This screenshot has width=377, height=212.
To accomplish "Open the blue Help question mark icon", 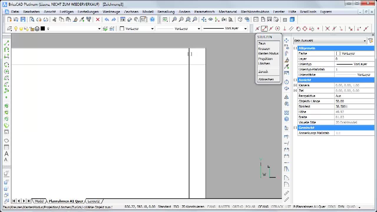I will click(x=152, y=19).
